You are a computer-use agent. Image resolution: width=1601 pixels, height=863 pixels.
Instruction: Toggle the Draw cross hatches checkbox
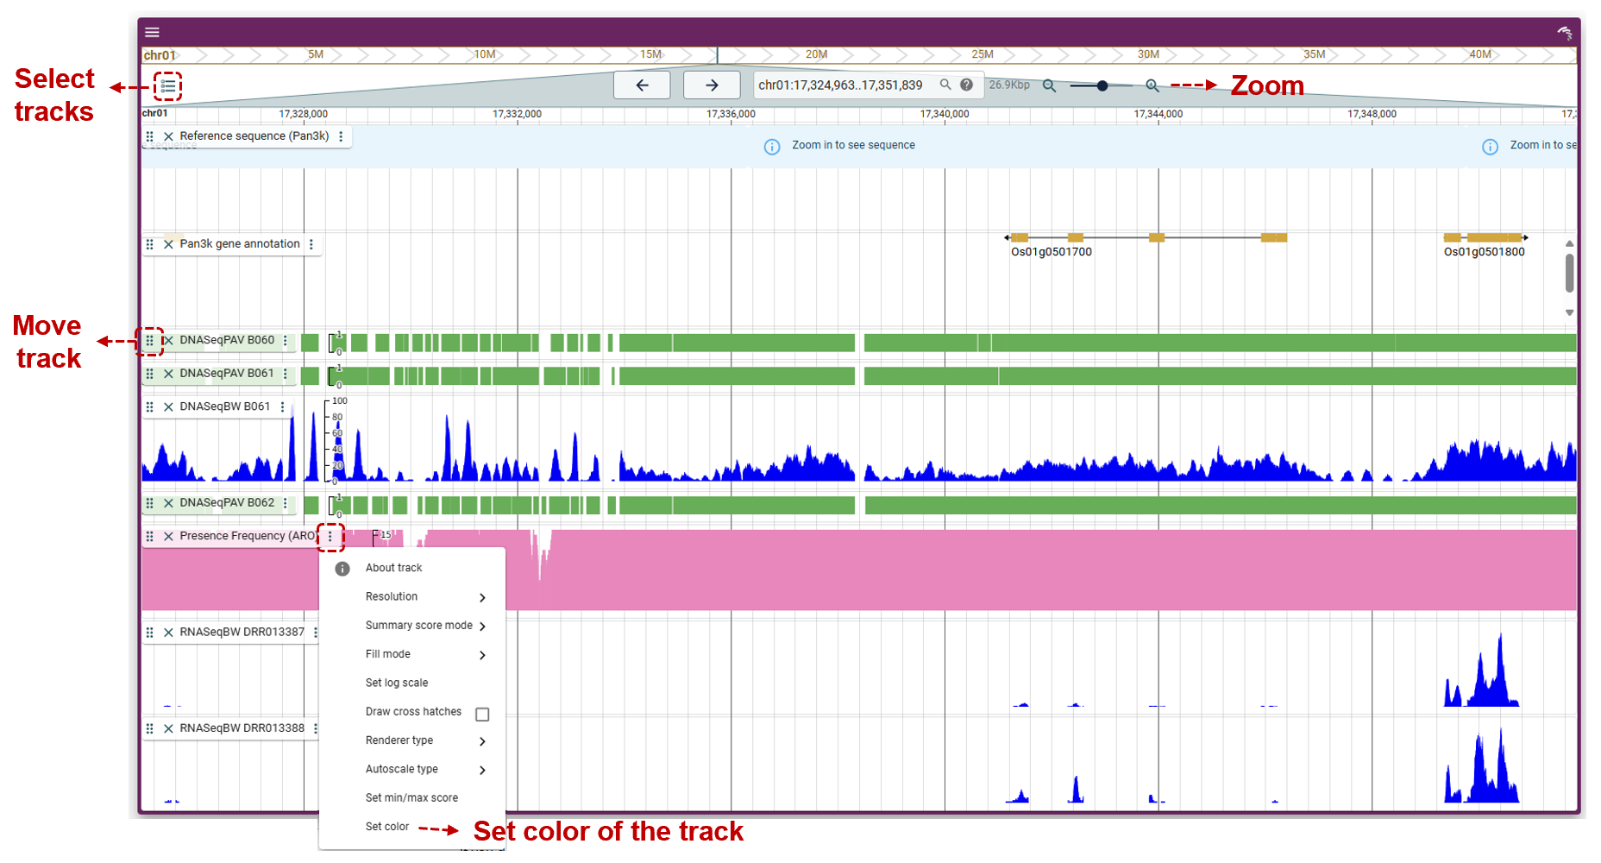(482, 714)
